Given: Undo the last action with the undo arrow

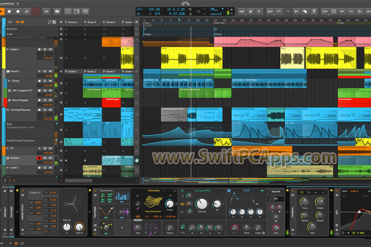Looking at the screenshot, I should coord(279,11).
